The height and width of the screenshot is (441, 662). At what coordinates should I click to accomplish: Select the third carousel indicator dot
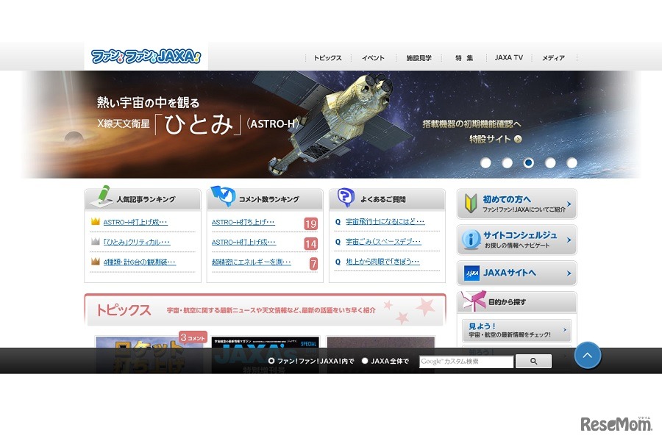[x=529, y=162]
